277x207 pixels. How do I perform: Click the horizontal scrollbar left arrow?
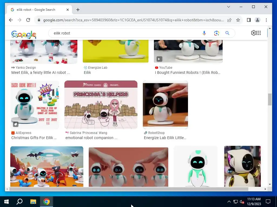point(7,189)
